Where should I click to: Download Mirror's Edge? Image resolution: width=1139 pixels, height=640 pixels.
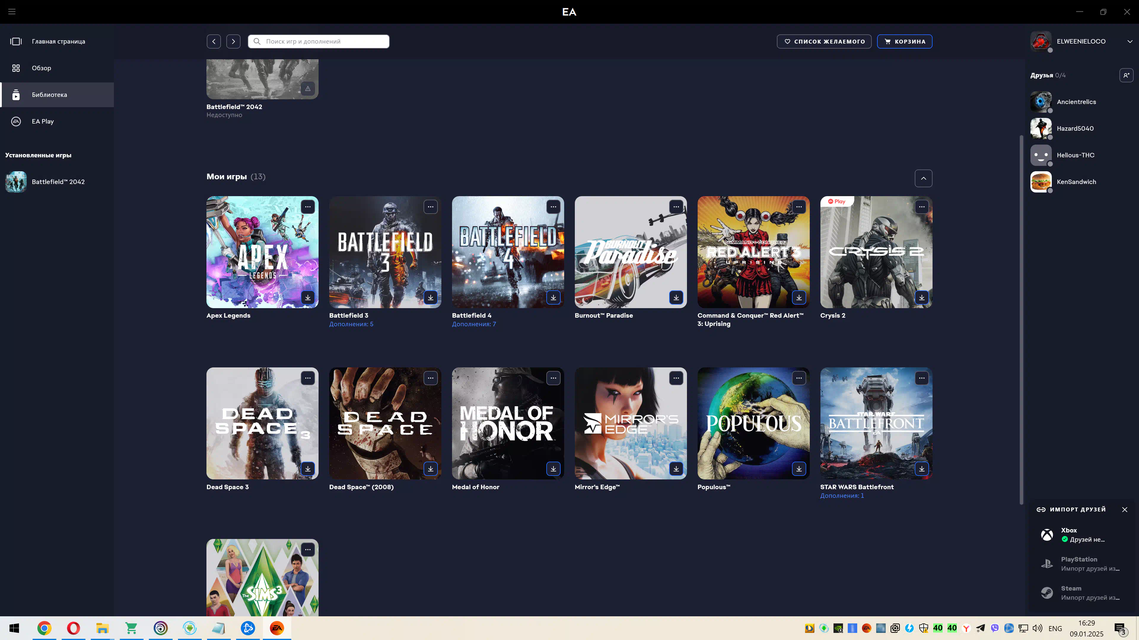[676, 469]
